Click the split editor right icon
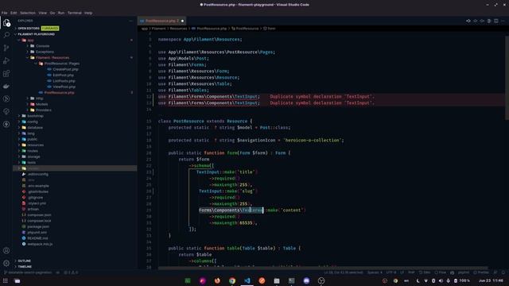509x286 pixels. 496,21
